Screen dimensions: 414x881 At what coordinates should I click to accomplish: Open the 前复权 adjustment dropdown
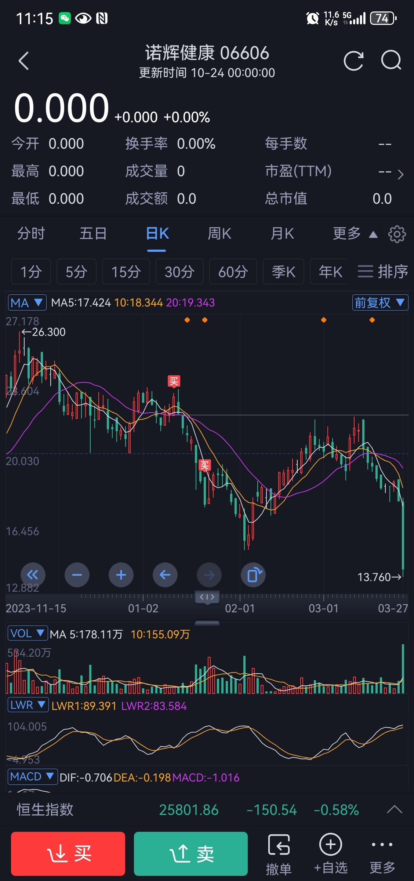(380, 303)
